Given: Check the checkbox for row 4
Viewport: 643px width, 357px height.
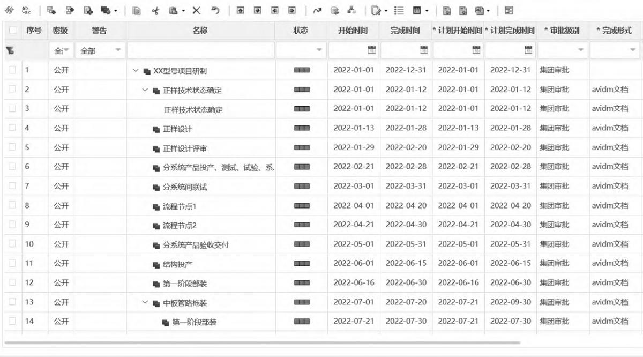Looking at the screenshot, I should tap(12, 128).
